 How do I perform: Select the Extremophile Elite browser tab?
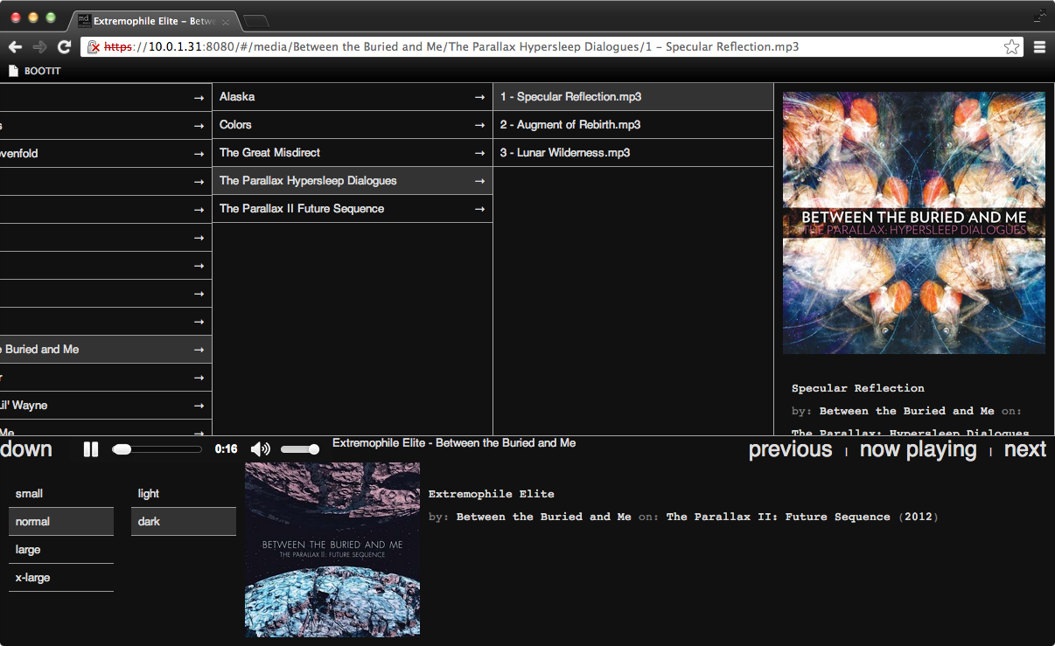154,20
